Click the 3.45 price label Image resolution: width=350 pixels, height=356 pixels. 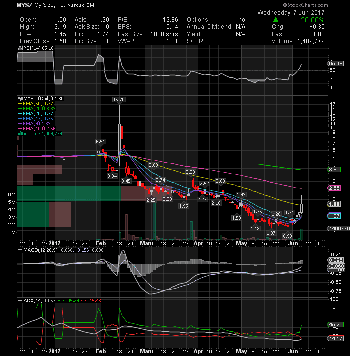coord(126,181)
